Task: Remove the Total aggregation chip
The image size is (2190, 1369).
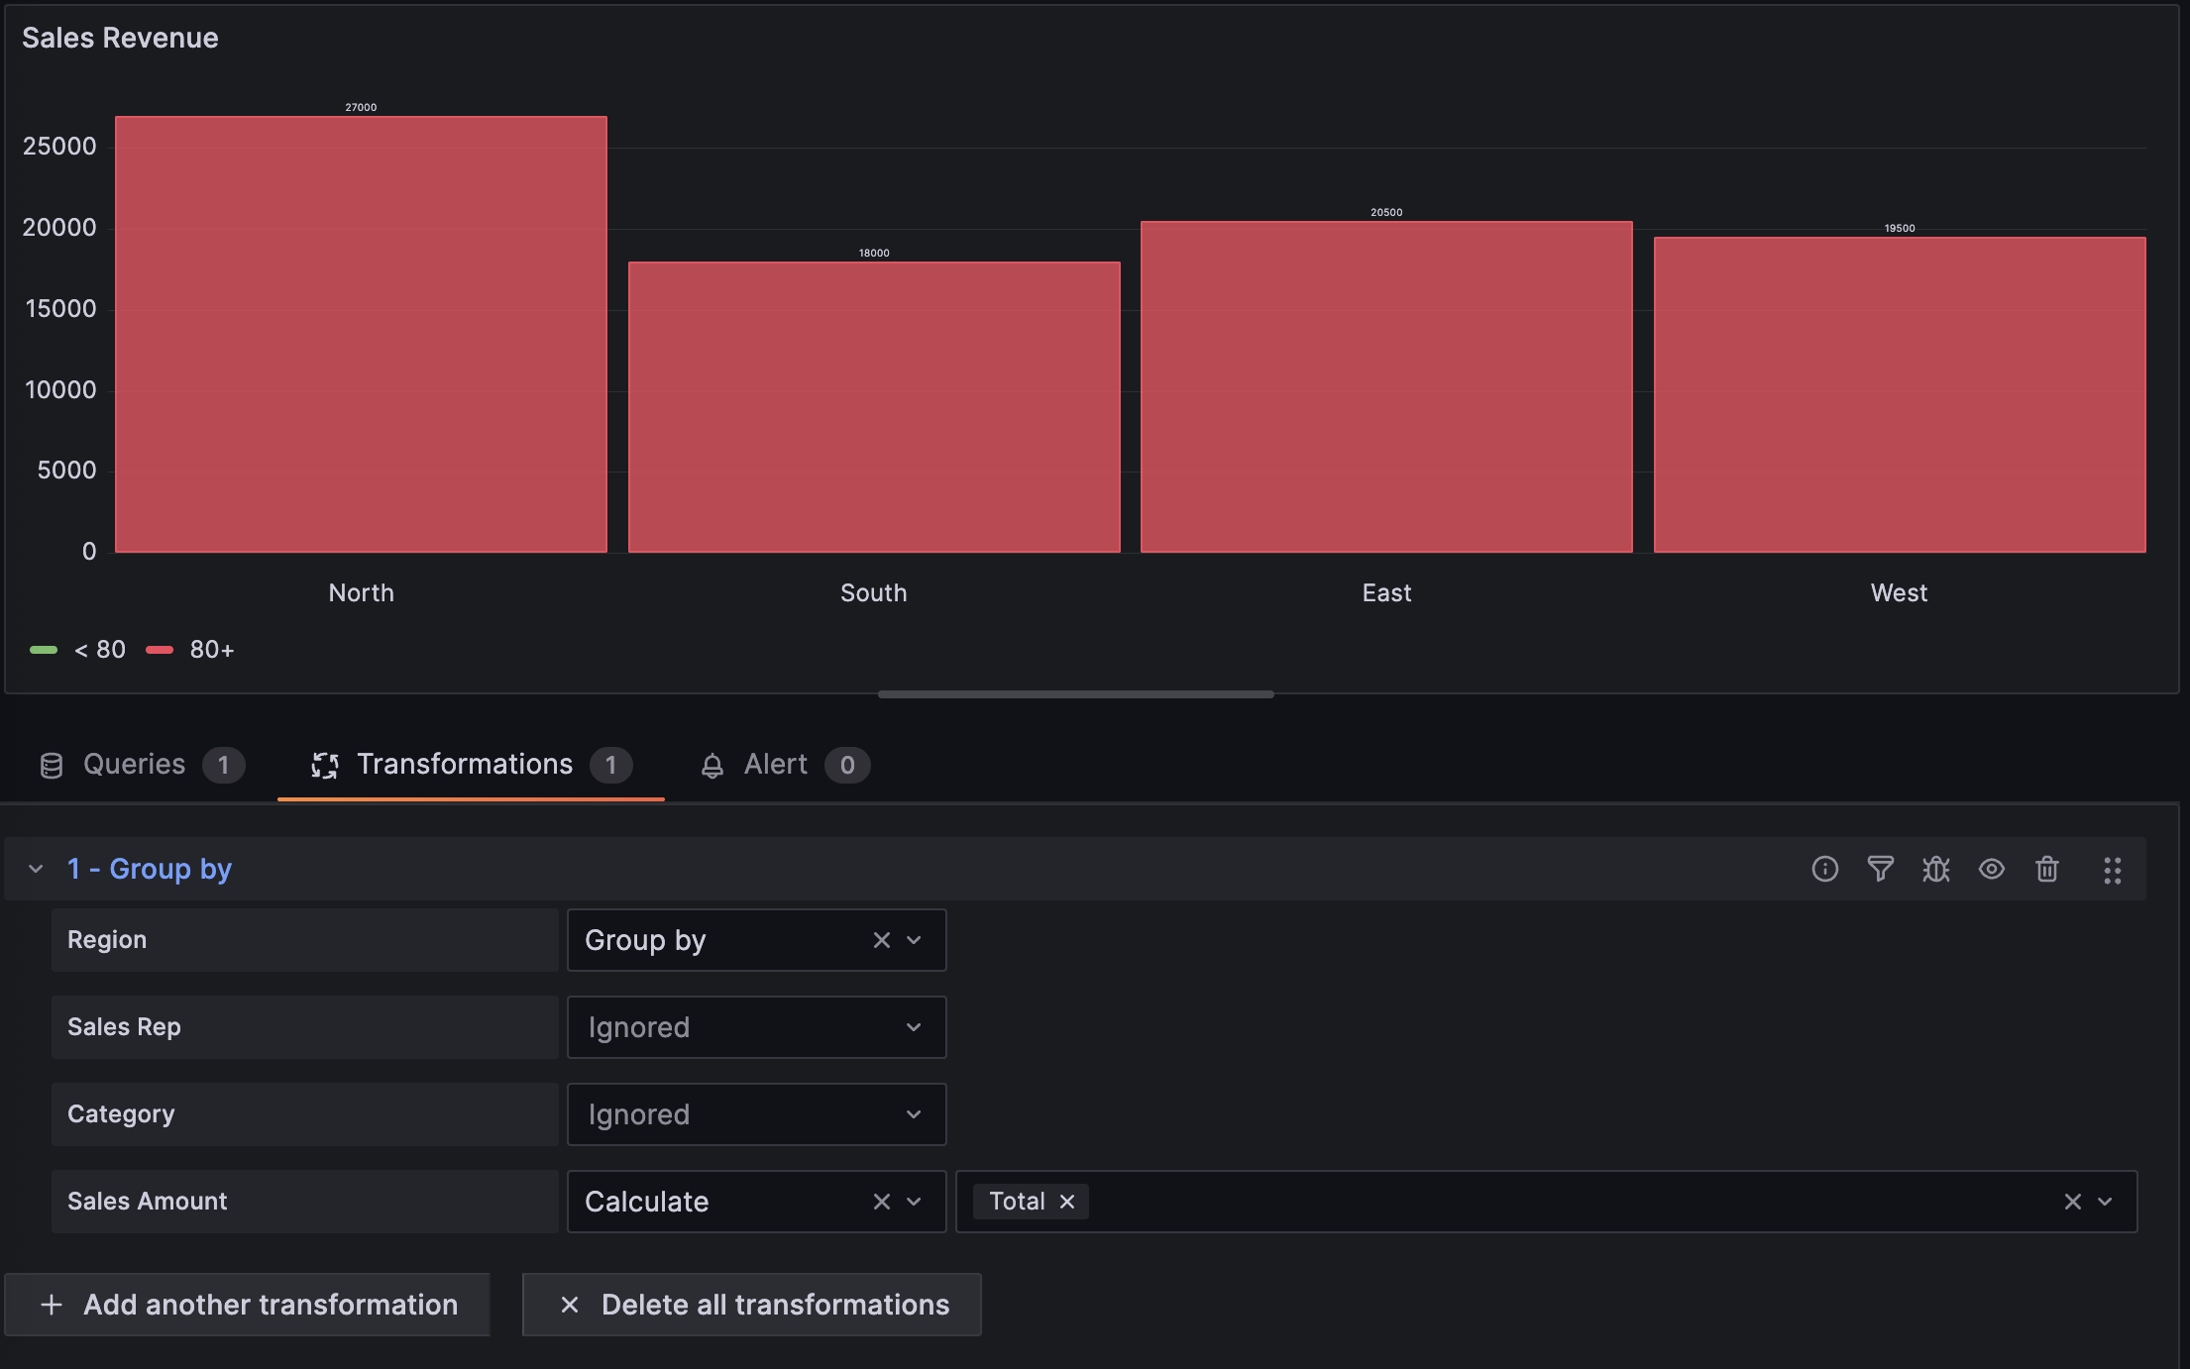Action: coord(1066,1201)
